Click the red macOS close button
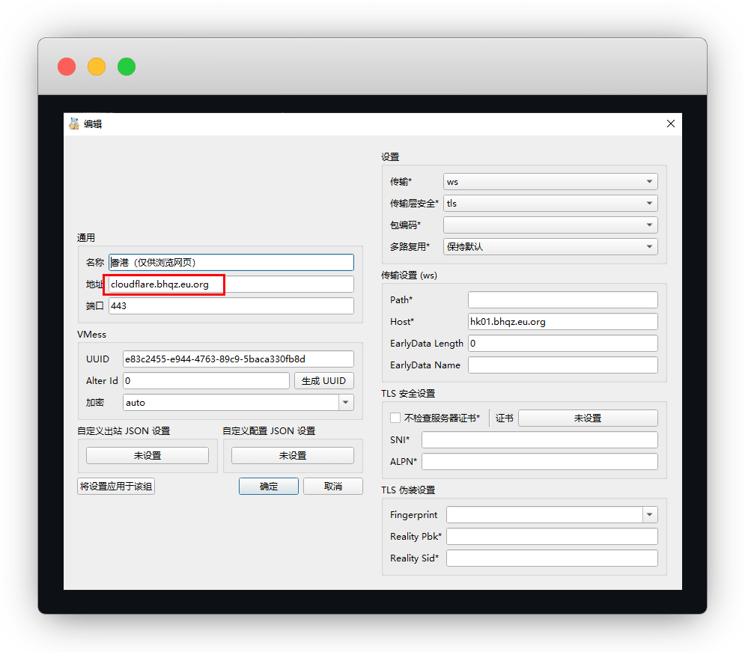745x652 pixels. coord(67,67)
